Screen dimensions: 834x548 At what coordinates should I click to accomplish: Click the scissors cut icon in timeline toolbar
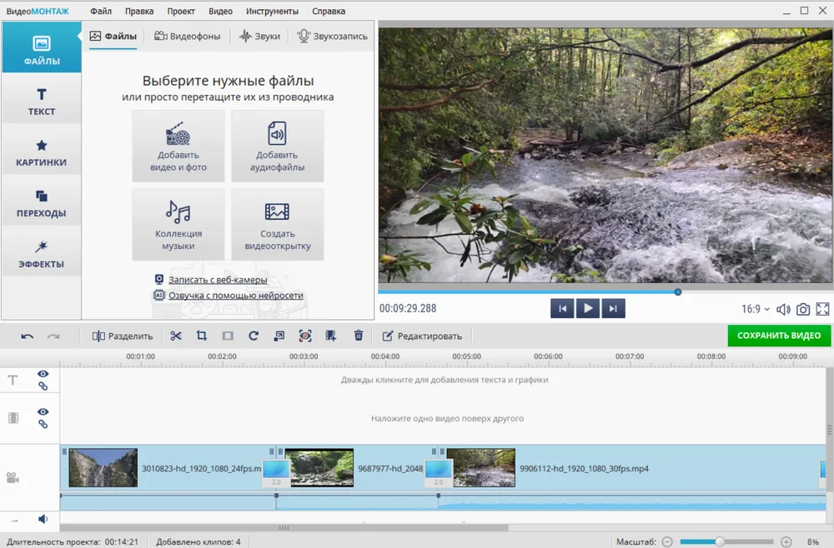(176, 336)
